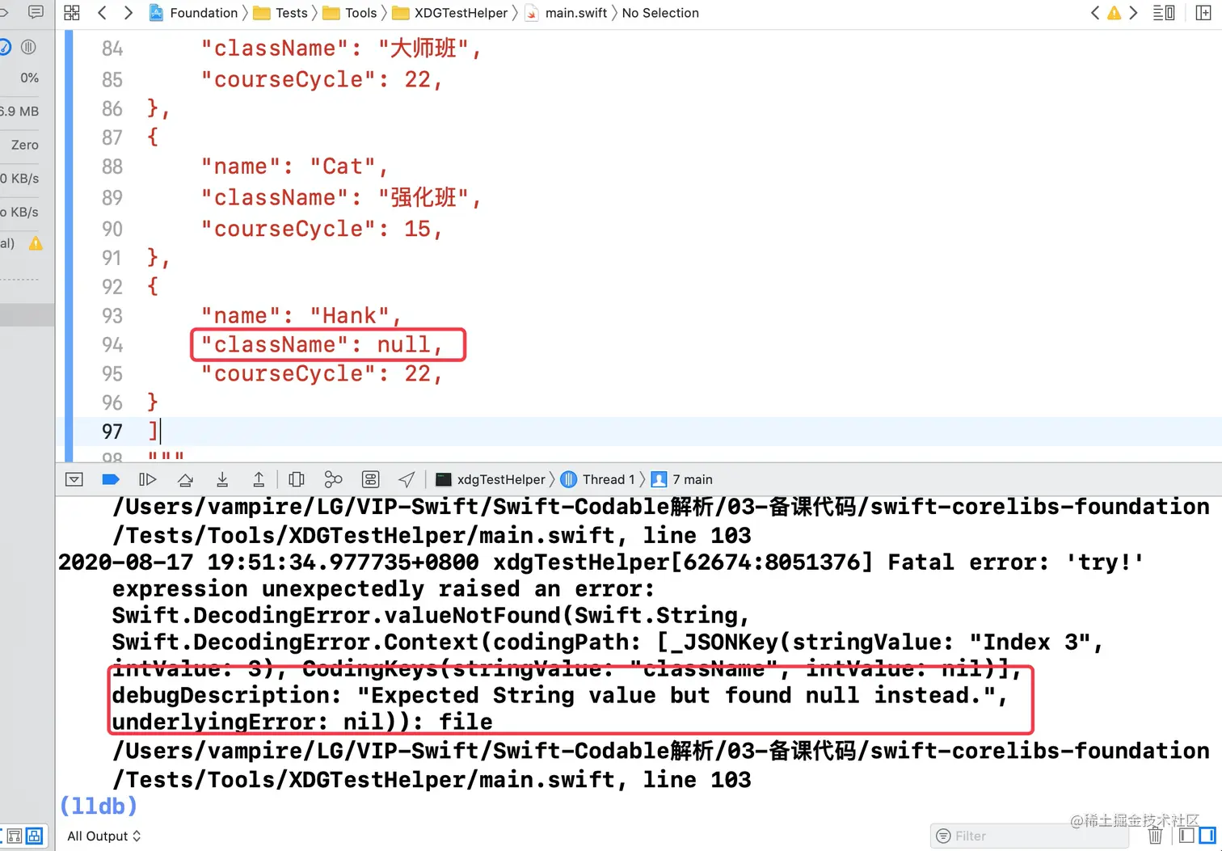This screenshot has height=851, width=1222.
Task: Open Environment Overrides
Action: click(370, 479)
